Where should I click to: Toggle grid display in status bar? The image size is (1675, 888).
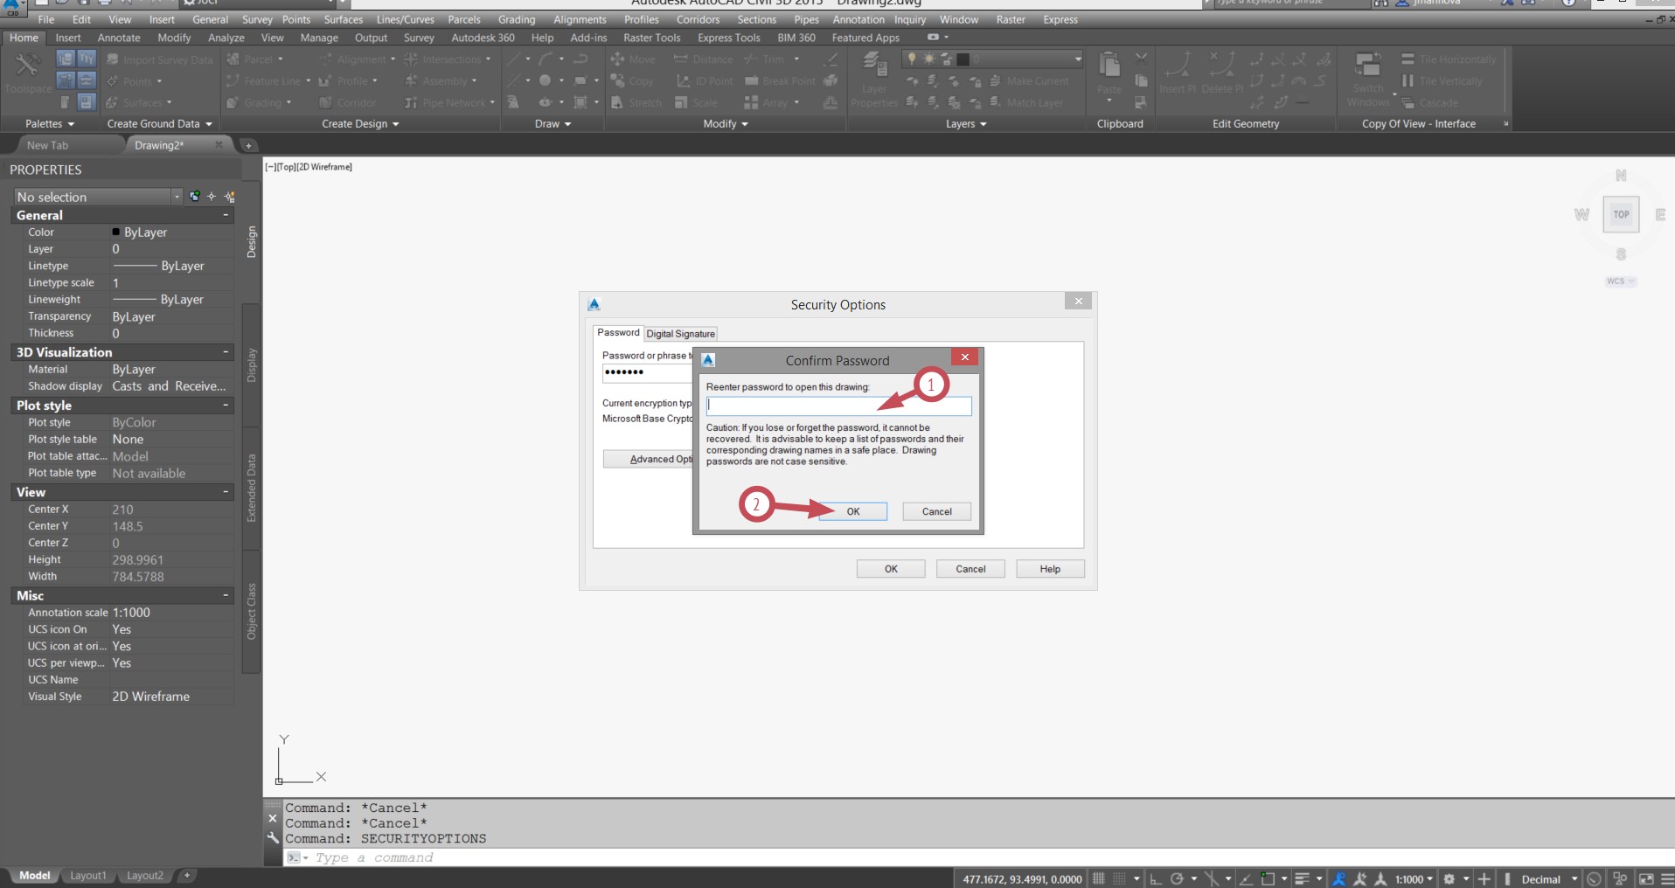coord(1098,879)
